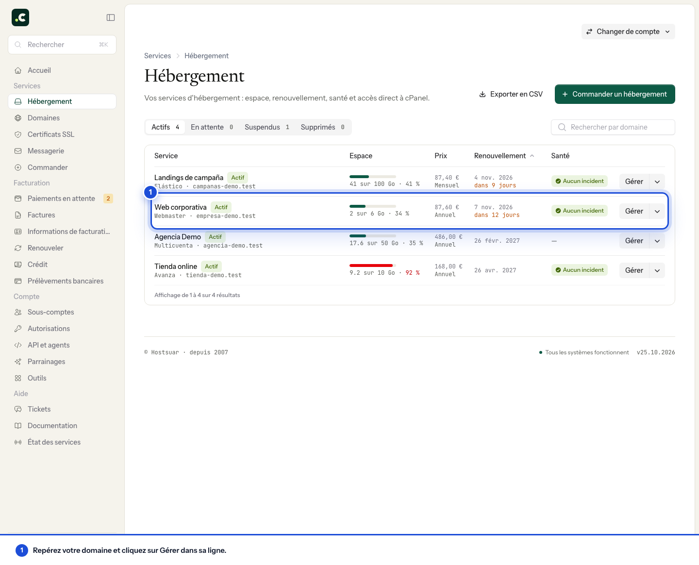Screen dimensions: 699x565
Task: Click the Hostsuar logo icon
Action: (x=20, y=17)
